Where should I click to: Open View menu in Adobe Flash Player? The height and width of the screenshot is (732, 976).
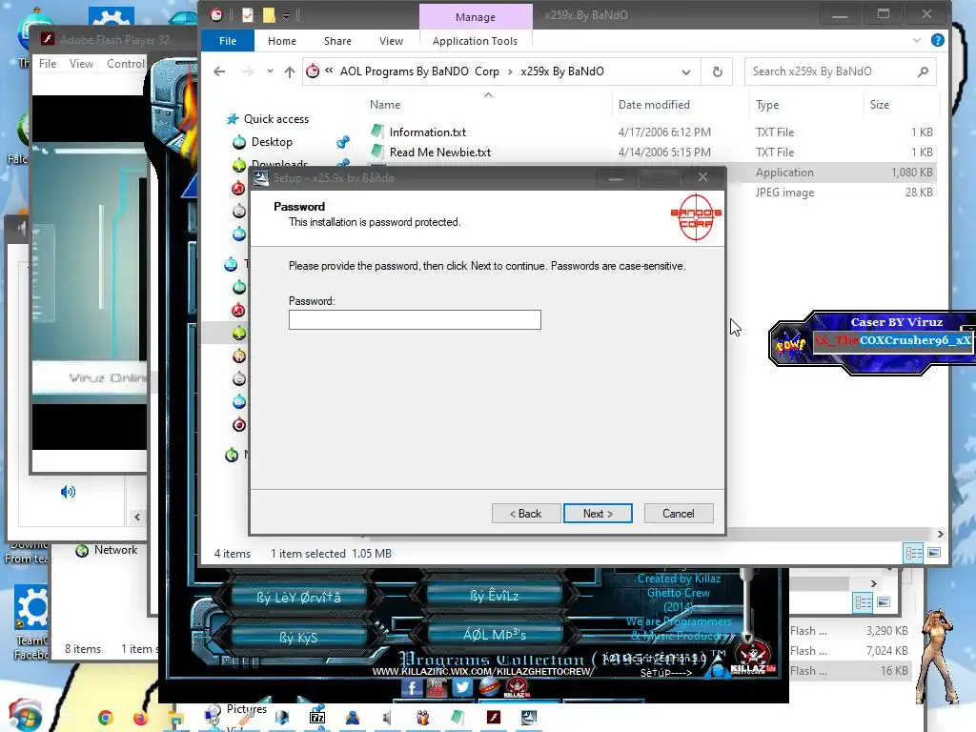tap(82, 64)
